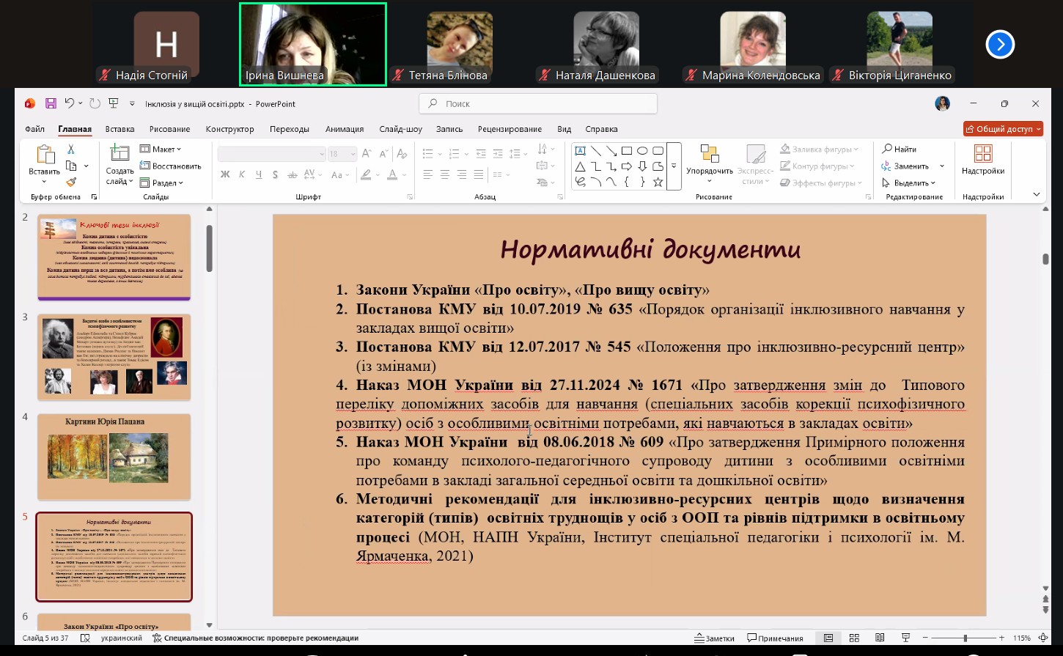The height and width of the screenshot is (656, 1063).
Task: Click the Заменить replace icon
Action: [907, 165]
